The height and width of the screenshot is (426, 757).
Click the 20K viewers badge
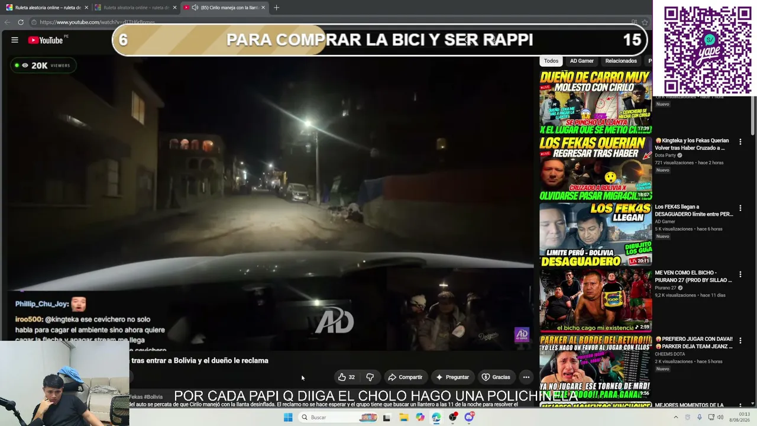pos(43,66)
